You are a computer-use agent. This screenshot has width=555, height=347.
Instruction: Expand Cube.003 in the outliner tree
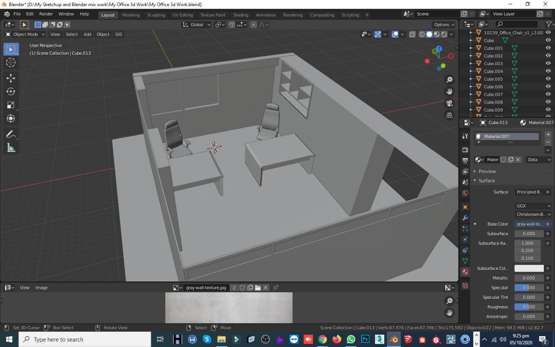(471, 63)
